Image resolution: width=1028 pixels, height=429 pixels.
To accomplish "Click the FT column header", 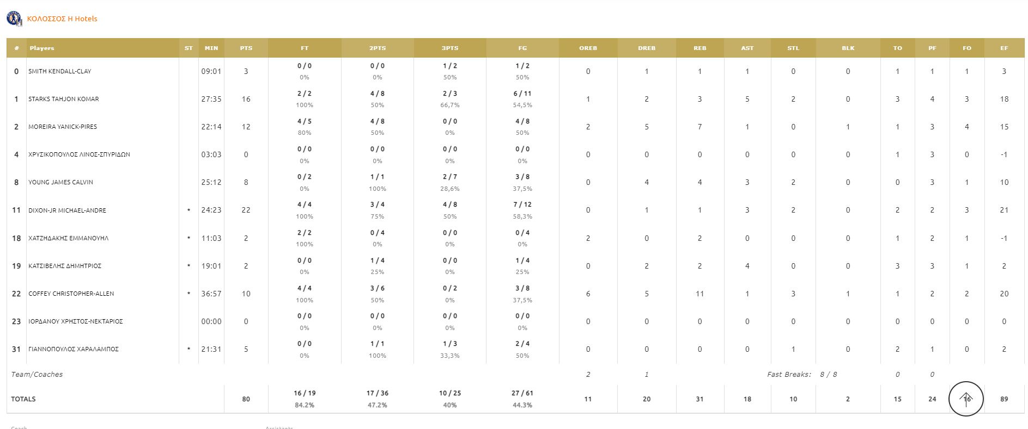I will coord(305,48).
